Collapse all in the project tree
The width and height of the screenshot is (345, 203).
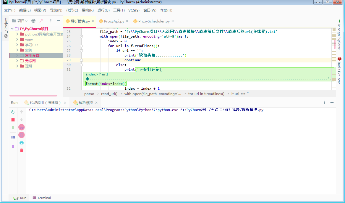tap(41, 21)
